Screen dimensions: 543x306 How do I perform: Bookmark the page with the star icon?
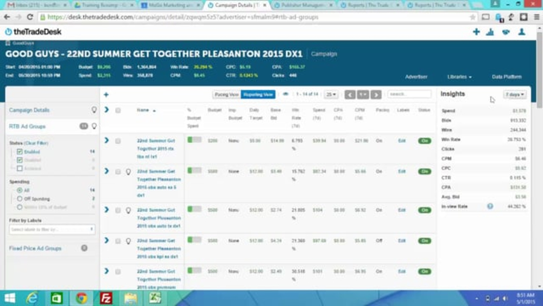point(472,17)
